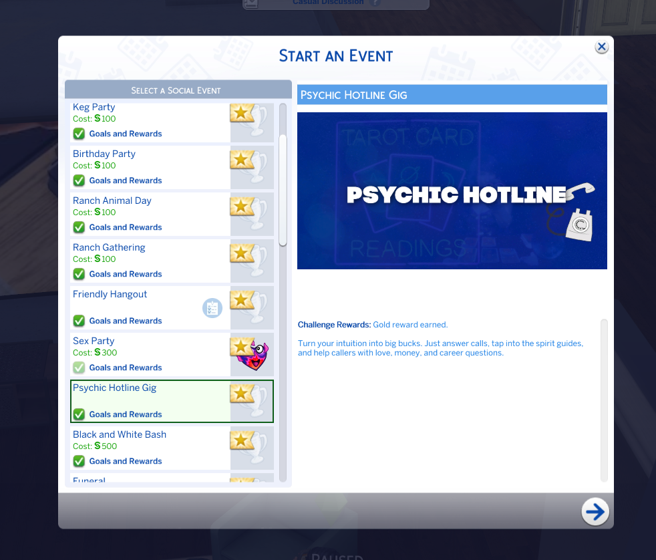Close the Start an Event dialog

(x=602, y=47)
